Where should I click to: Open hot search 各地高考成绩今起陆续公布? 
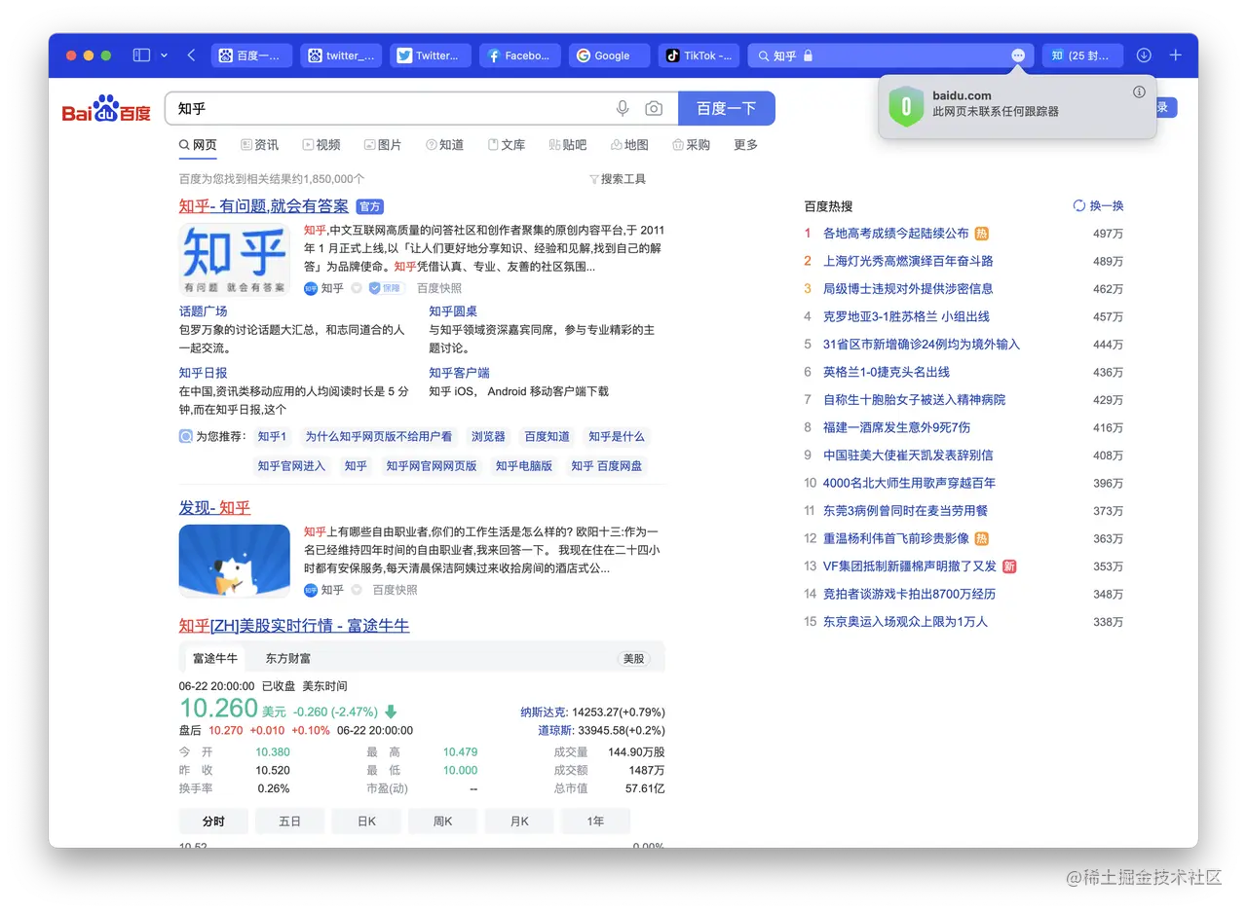point(896,234)
